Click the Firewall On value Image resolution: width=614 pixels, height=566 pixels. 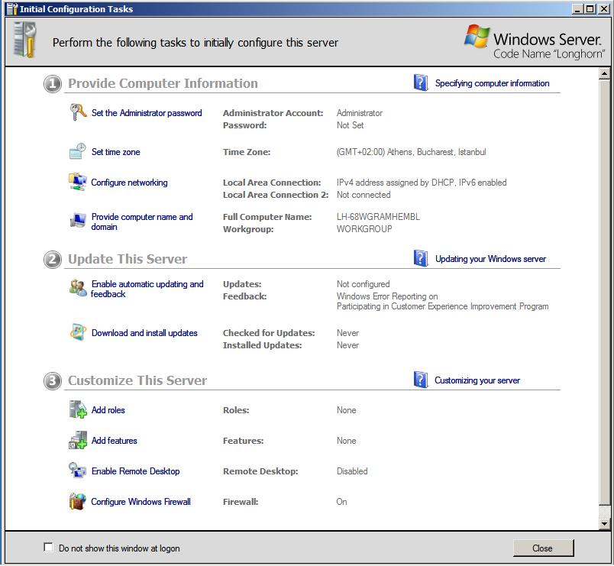(x=341, y=501)
